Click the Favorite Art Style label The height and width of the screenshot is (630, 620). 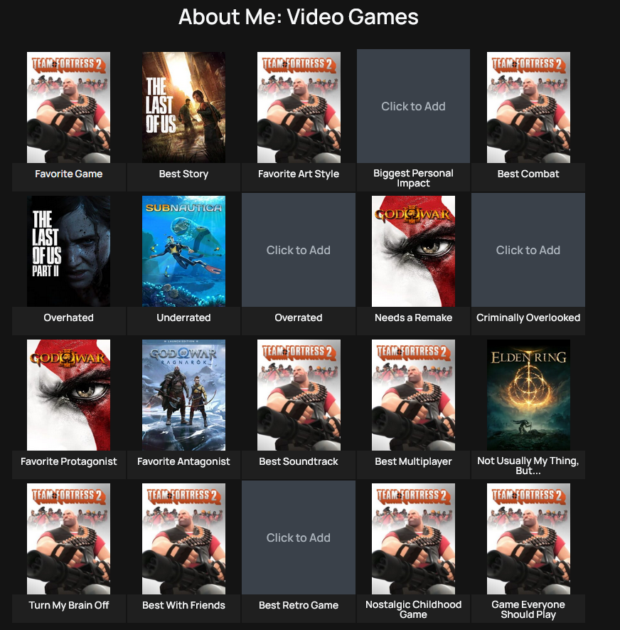coord(299,174)
